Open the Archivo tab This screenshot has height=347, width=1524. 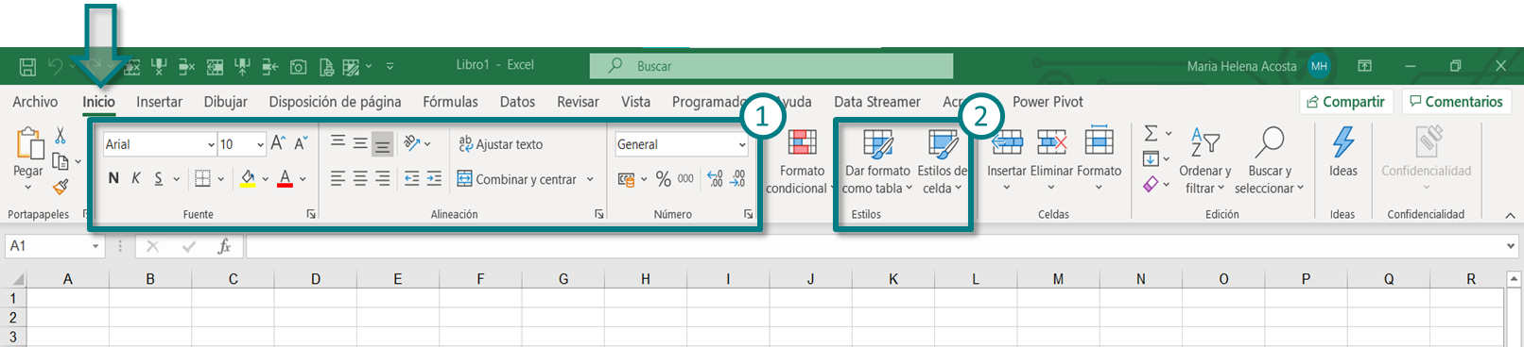pos(35,102)
